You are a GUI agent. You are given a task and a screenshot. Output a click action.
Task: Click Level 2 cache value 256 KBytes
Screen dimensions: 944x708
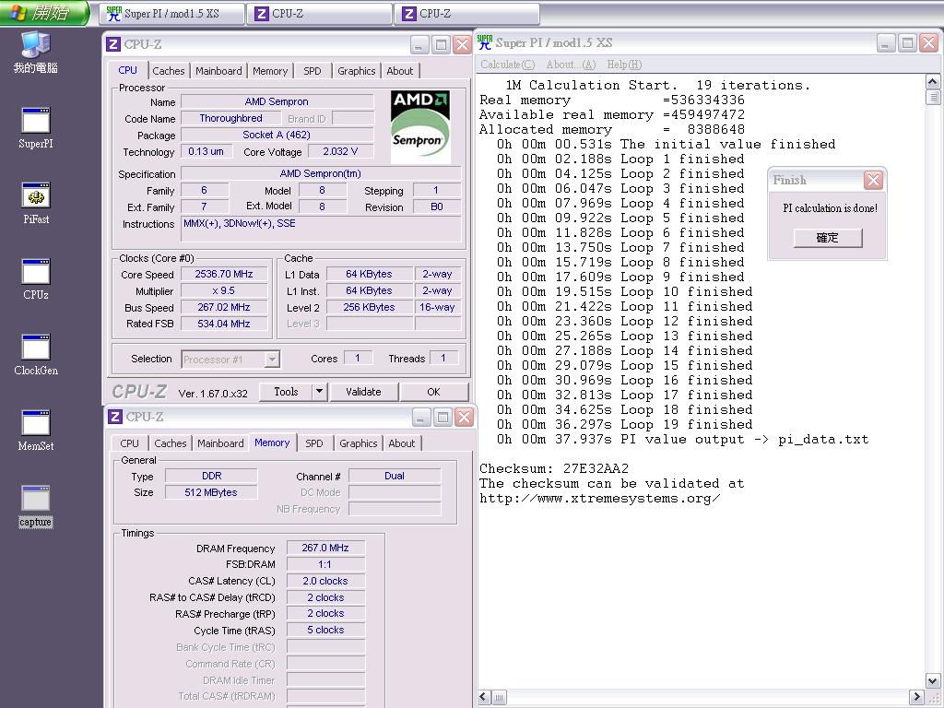pyautogui.click(x=369, y=308)
